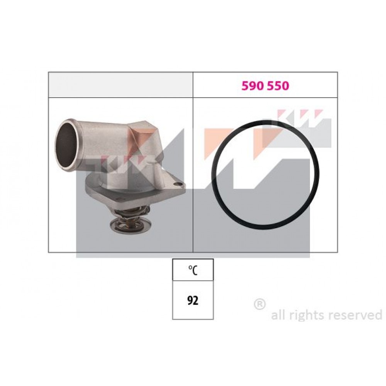
Task: Click the part number 590 550
Action: 265,86
